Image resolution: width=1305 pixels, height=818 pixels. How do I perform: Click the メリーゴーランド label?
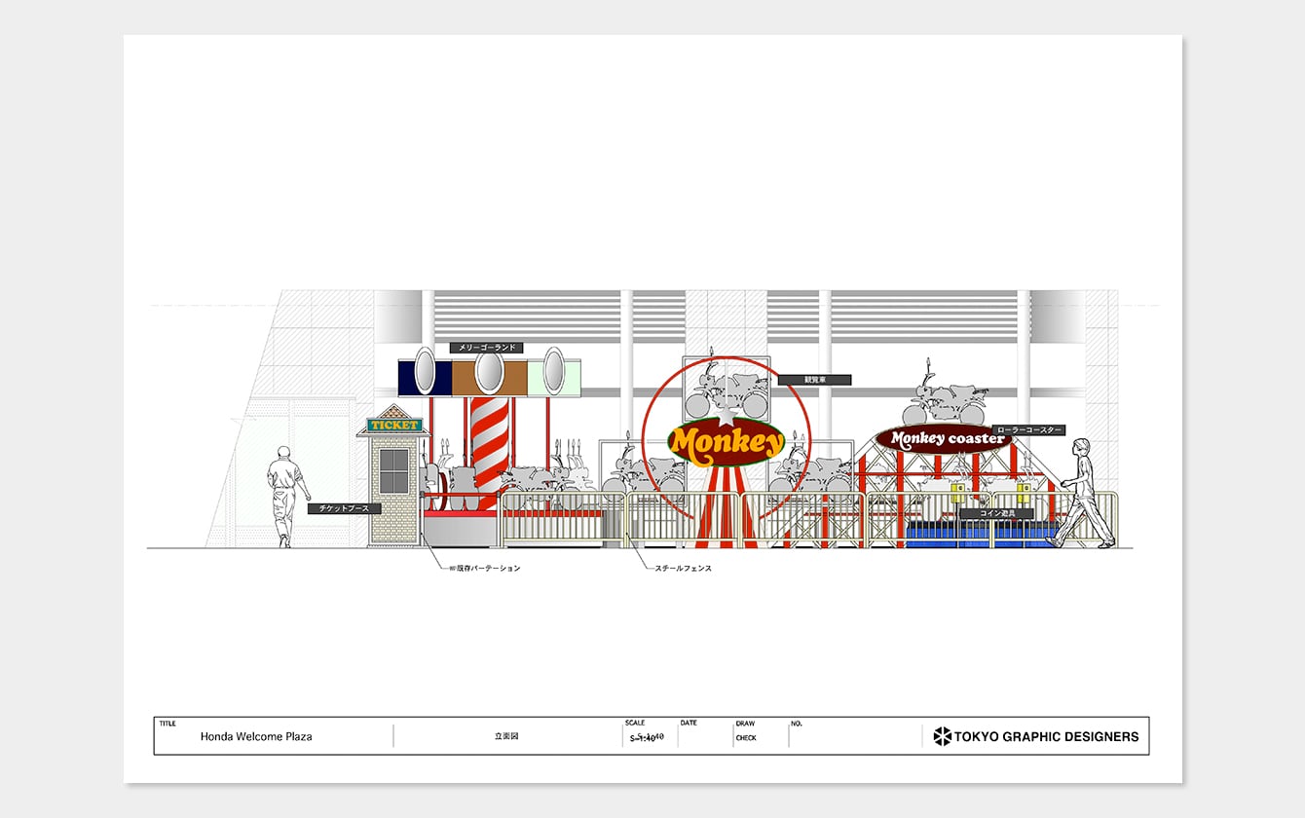click(486, 348)
